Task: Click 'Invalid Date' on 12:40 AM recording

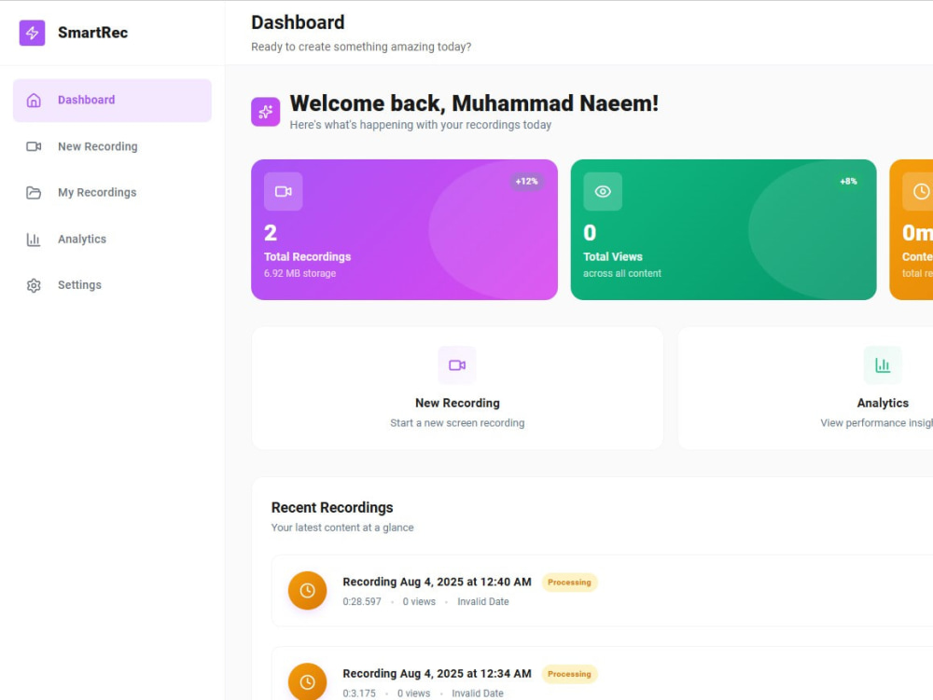Action: point(483,601)
